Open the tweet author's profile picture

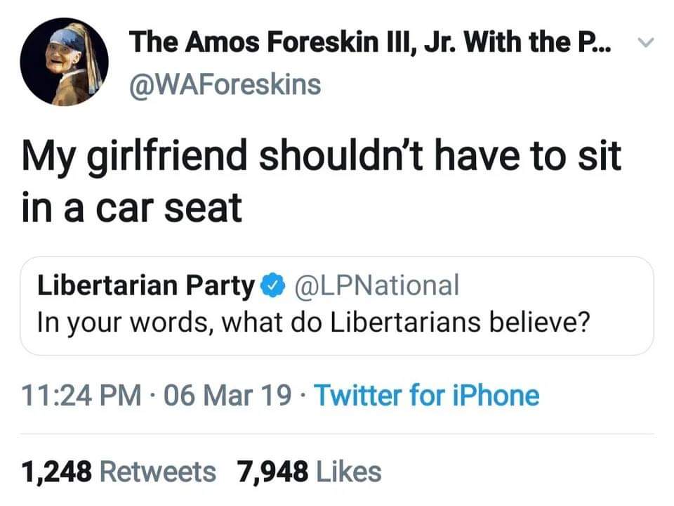tap(64, 61)
